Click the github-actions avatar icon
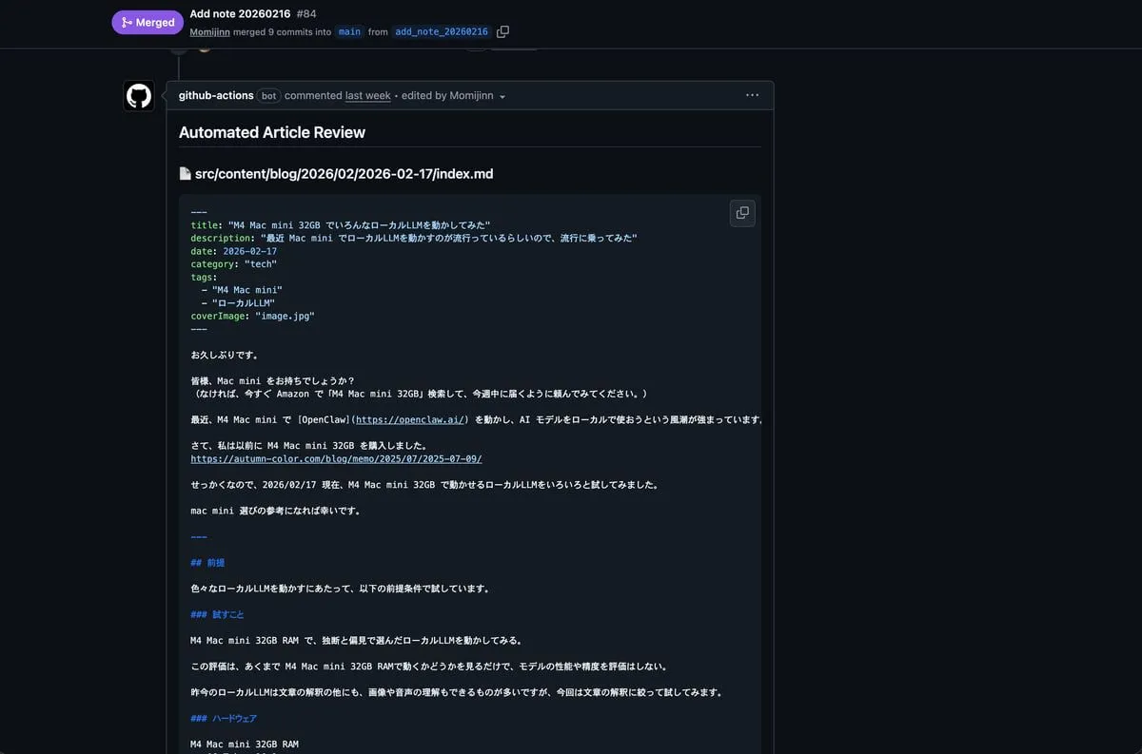This screenshot has width=1142, height=754. [x=139, y=96]
